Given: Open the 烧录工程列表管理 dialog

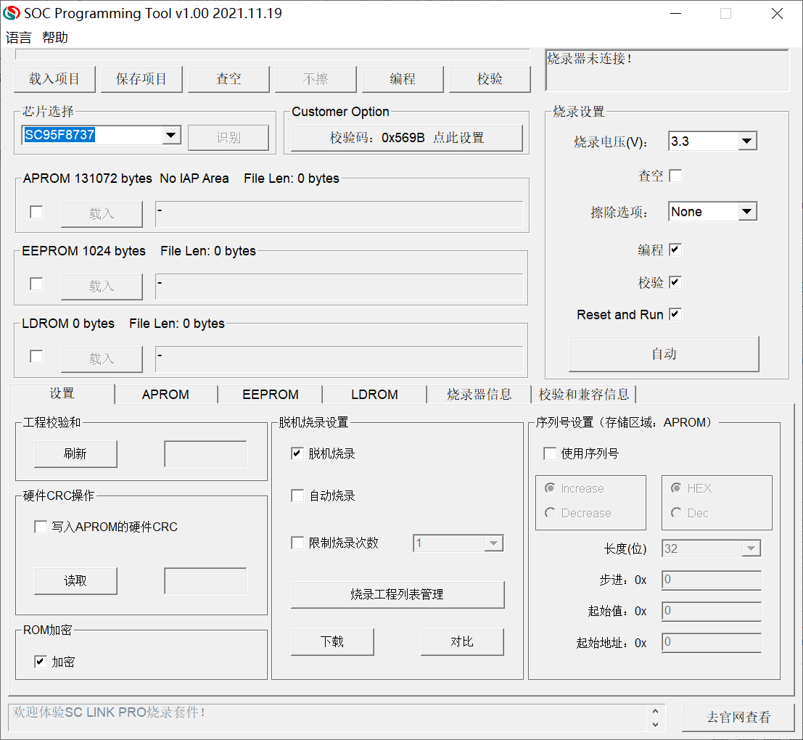Looking at the screenshot, I should [x=398, y=595].
